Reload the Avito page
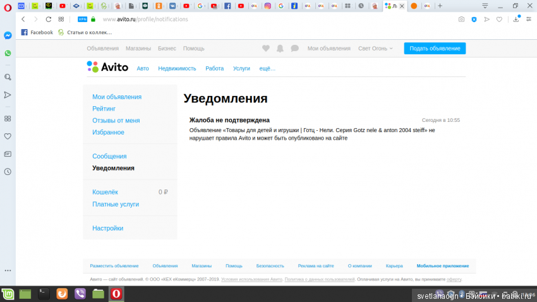 pos(48,19)
